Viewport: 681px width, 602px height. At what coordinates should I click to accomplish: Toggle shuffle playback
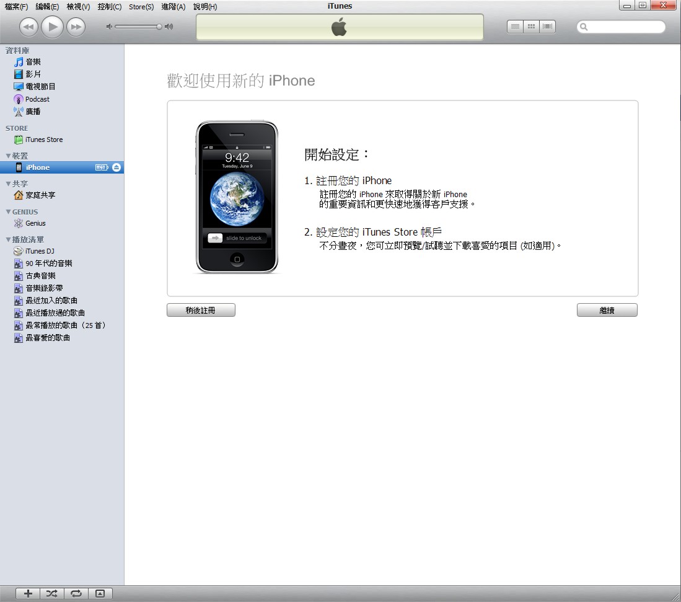pyautogui.click(x=52, y=593)
